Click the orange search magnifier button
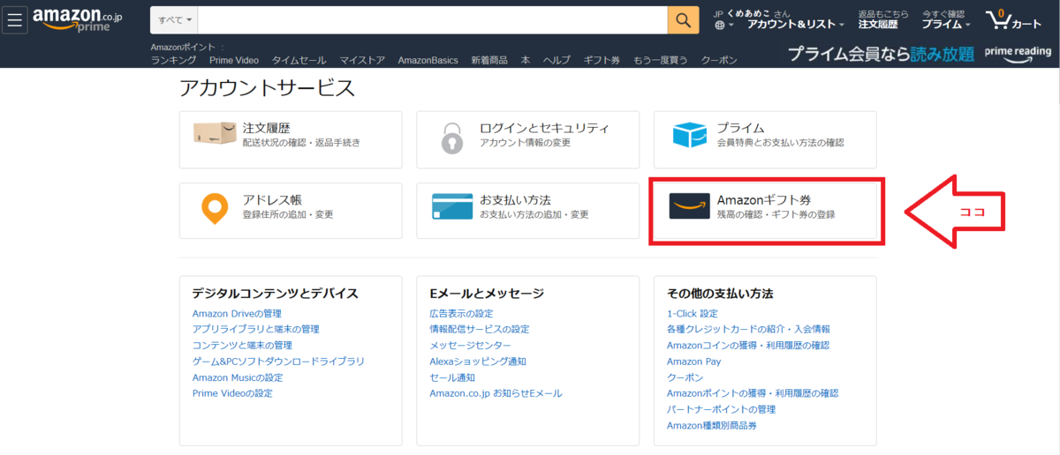This screenshot has height=455, width=1060. 683,19
